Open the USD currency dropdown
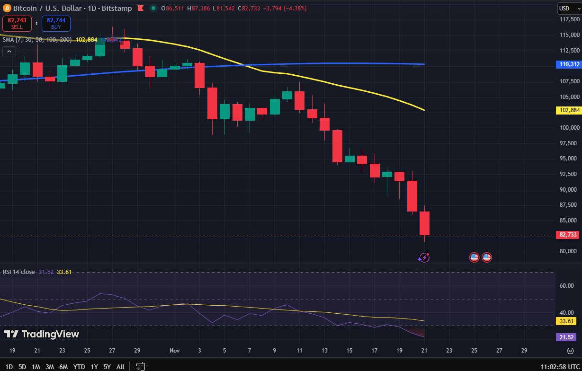582x371 pixels. click(x=567, y=8)
